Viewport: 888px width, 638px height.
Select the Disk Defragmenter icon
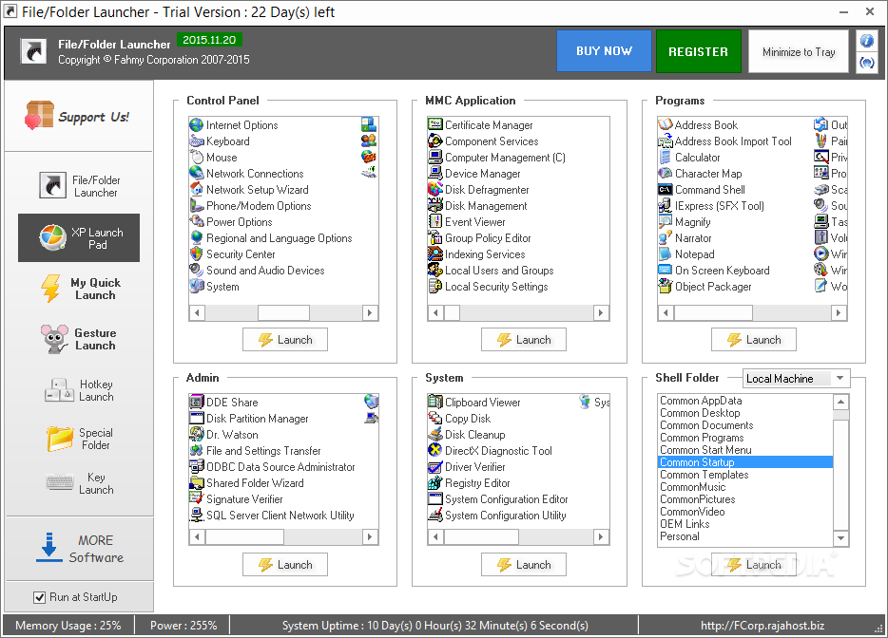tap(434, 190)
